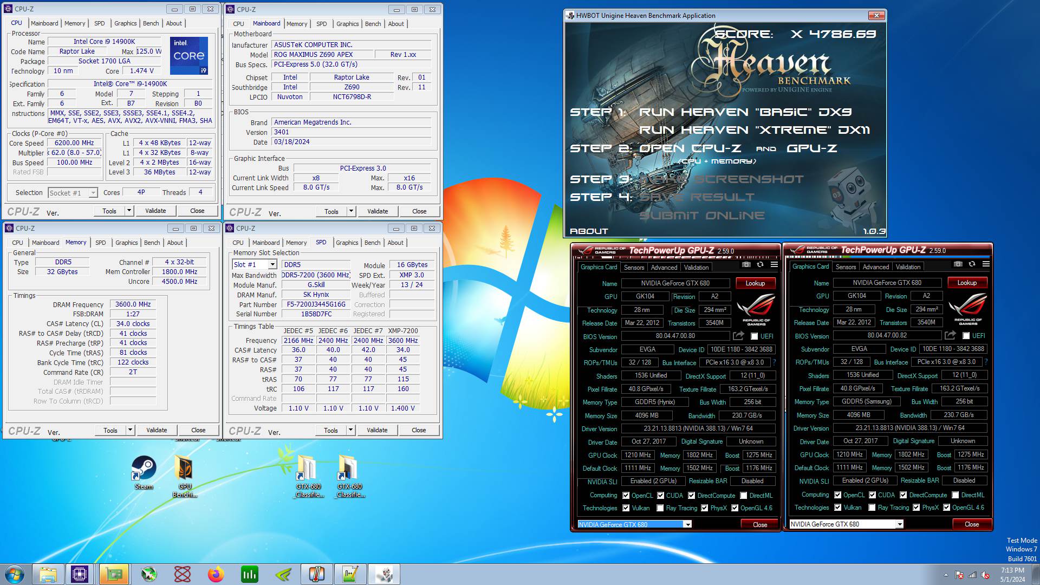Refresh data in right GPU-Z window

972,264
